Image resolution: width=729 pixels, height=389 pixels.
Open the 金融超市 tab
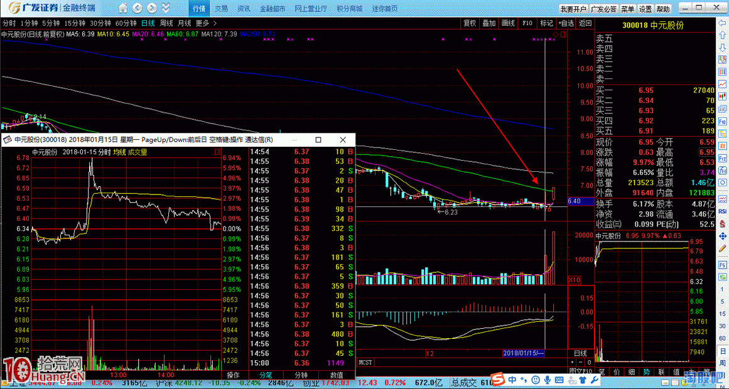pyautogui.click(x=271, y=8)
